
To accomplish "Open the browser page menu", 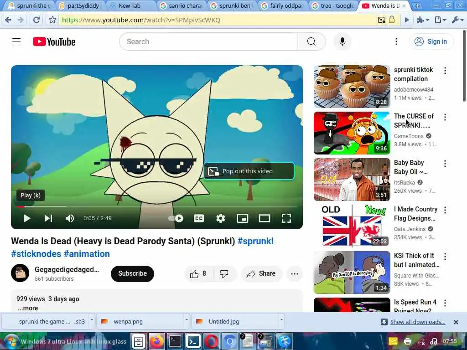I will click(x=440, y=20).
